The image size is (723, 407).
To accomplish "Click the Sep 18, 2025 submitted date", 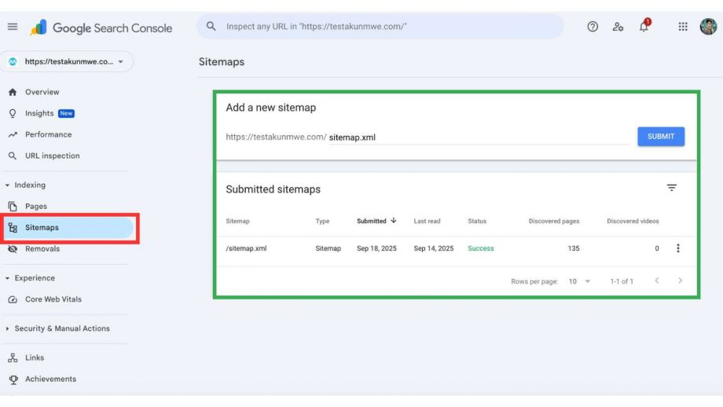I will [376, 248].
